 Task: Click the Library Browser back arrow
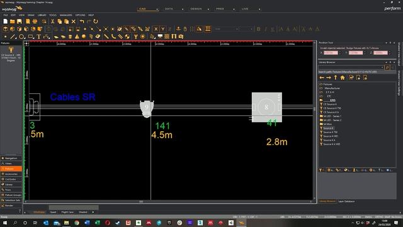(x=322, y=78)
